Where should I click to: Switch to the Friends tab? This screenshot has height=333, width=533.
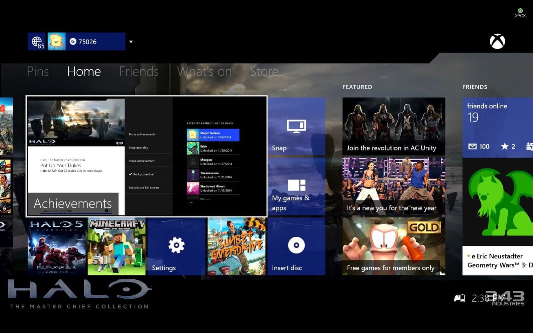pos(139,71)
